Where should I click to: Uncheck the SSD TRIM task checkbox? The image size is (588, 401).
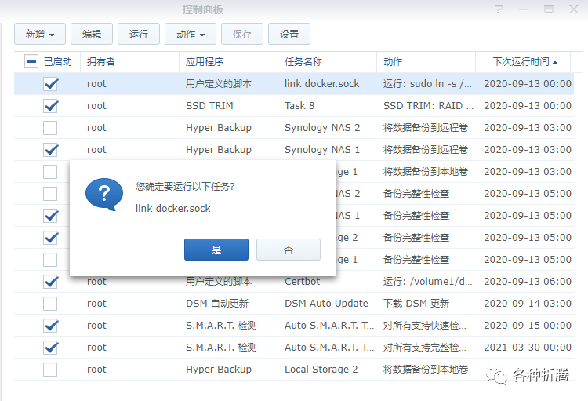click(50, 105)
